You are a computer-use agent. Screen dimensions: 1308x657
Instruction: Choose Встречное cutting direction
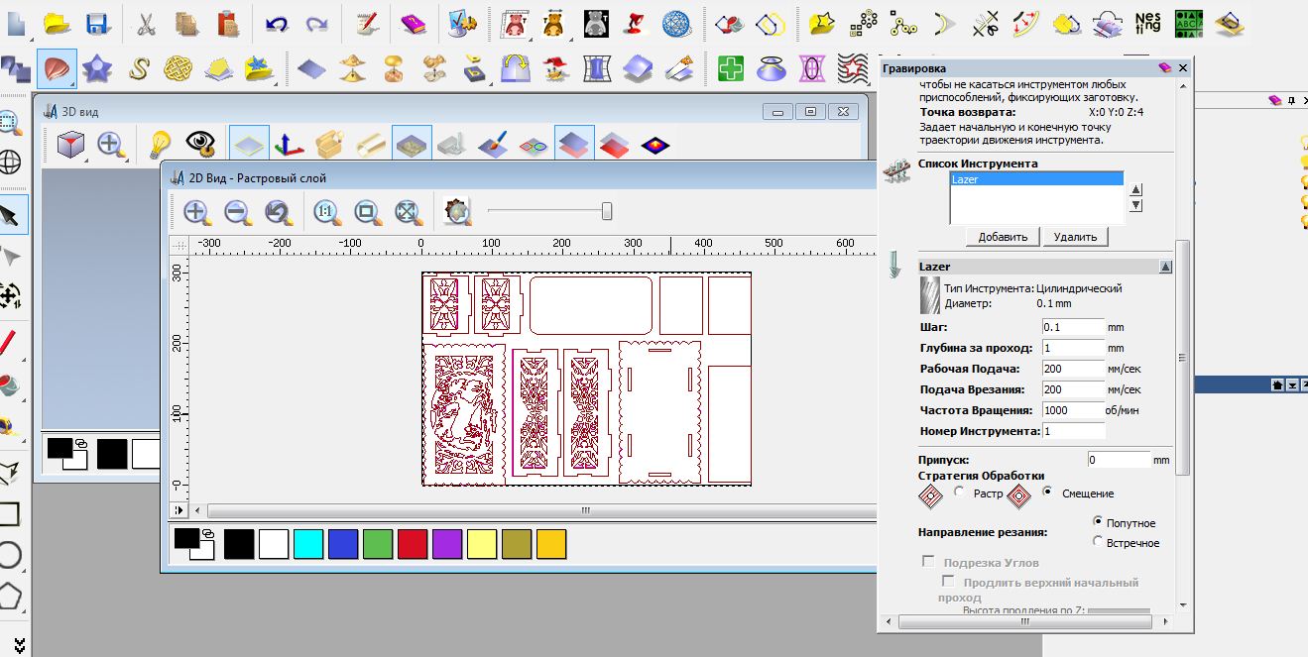pos(1098,542)
